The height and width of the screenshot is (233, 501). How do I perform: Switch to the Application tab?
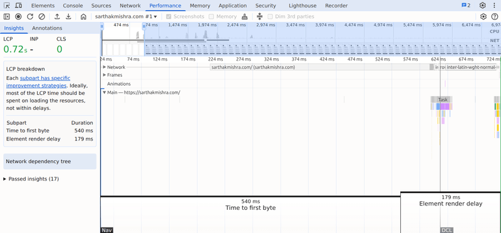[232, 6]
